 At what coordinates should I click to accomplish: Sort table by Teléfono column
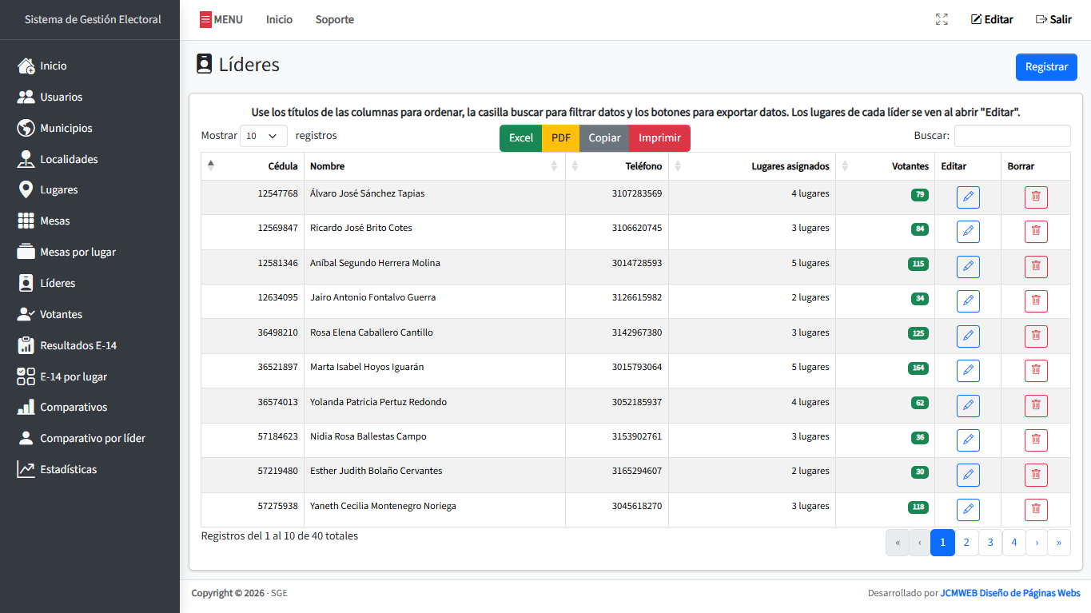click(x=617, y=166)
